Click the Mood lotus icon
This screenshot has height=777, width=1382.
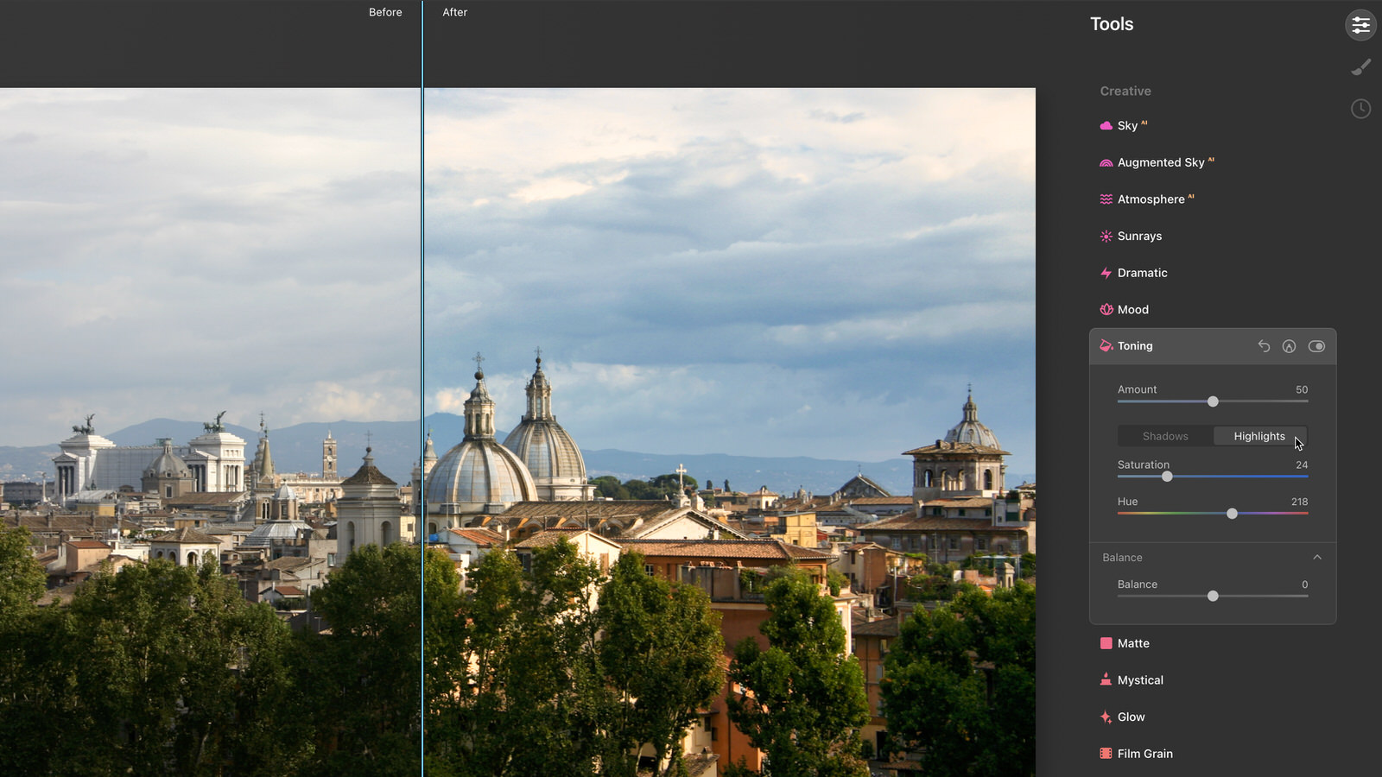click(1106, 309)
